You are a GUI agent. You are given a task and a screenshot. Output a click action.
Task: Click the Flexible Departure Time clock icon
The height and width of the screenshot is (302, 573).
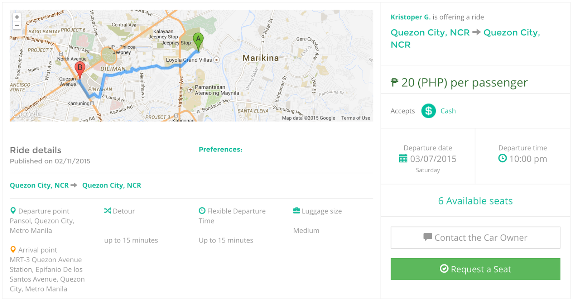click(202, 211)
